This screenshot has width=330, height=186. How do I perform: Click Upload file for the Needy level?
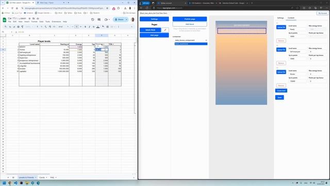(x=281, y=27)
